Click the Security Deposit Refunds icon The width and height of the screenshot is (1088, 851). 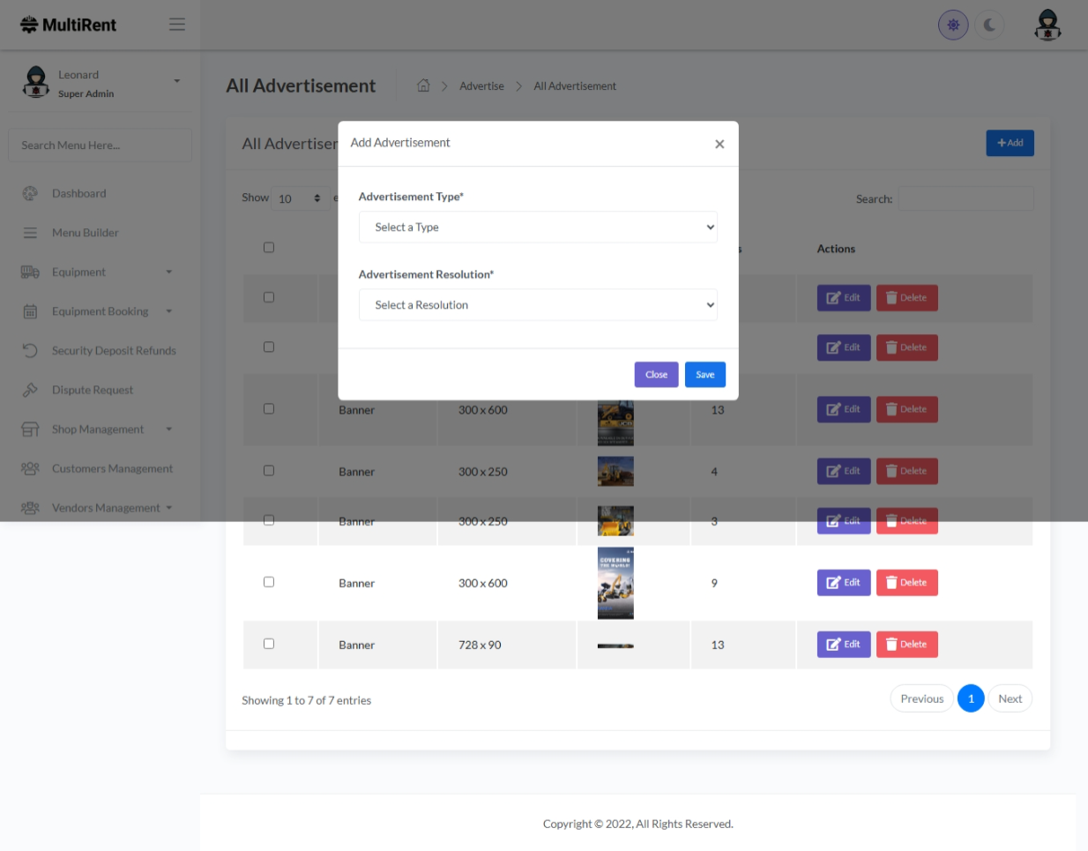[30, 351]
